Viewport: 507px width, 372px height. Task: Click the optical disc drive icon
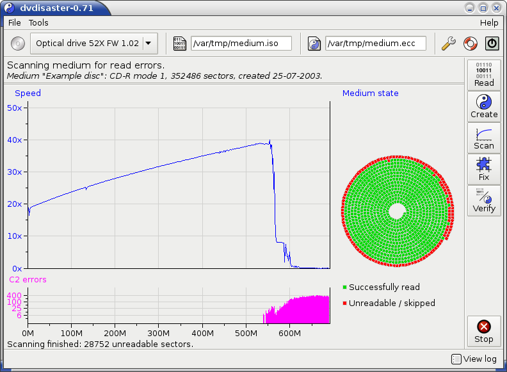tap(18, 44)
